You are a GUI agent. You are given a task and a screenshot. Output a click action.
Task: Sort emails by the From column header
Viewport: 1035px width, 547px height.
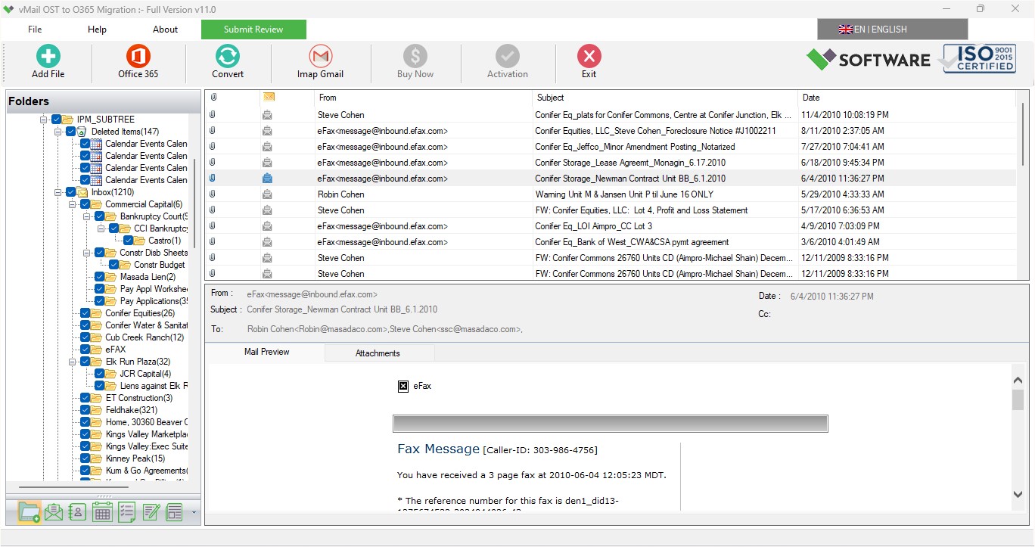[423, 98]
